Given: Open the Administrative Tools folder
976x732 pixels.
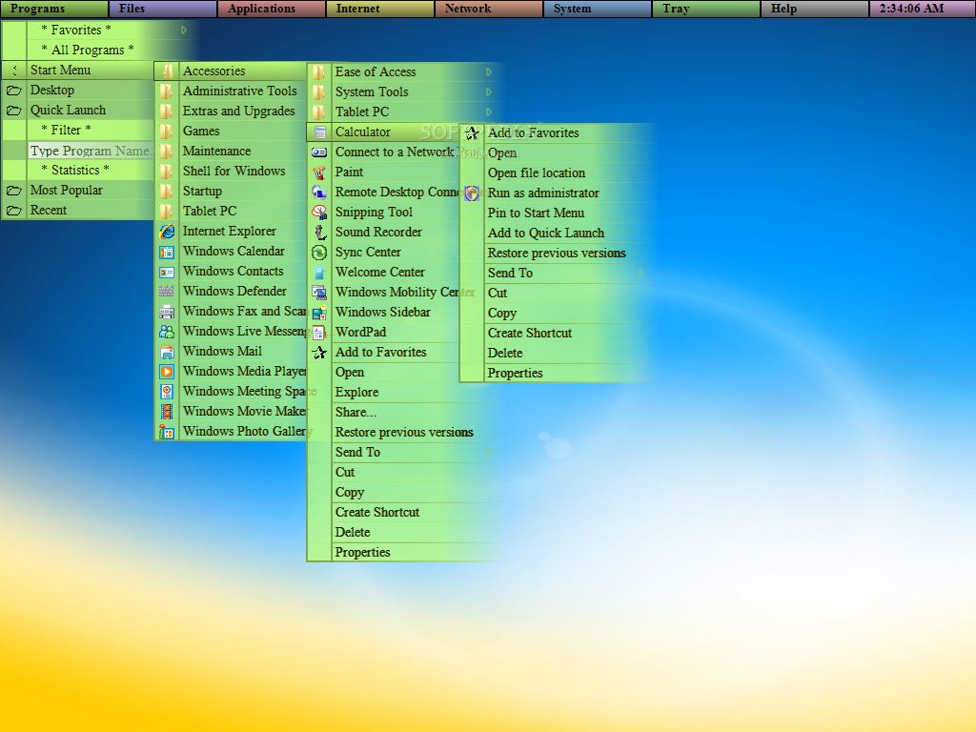Looking at the screenshot, I should point(231,91).
